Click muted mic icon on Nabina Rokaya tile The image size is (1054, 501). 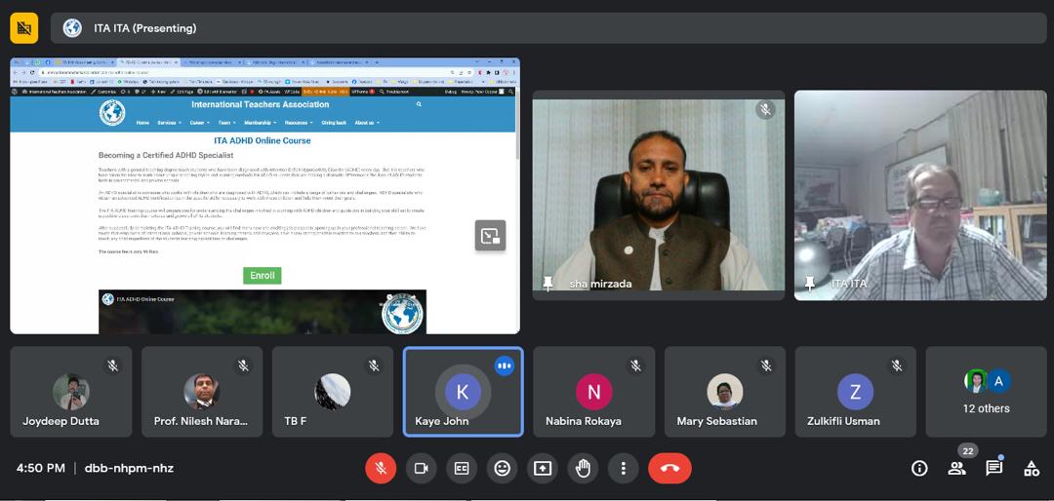pos(635,366)
